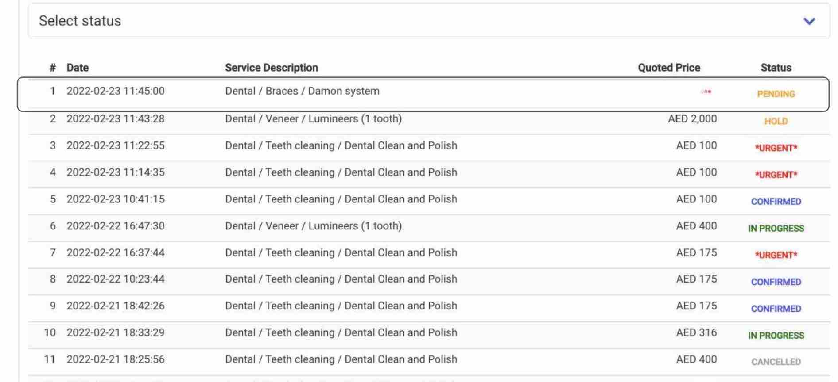This screenshot has height=382, width=838.
Task: Click the URGENT status in row 3
Action: pyautogui.click(x=776, y=148)
